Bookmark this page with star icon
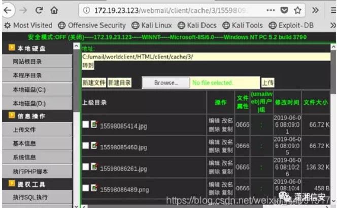The image size is (337, 208). (x=298, y=10)
